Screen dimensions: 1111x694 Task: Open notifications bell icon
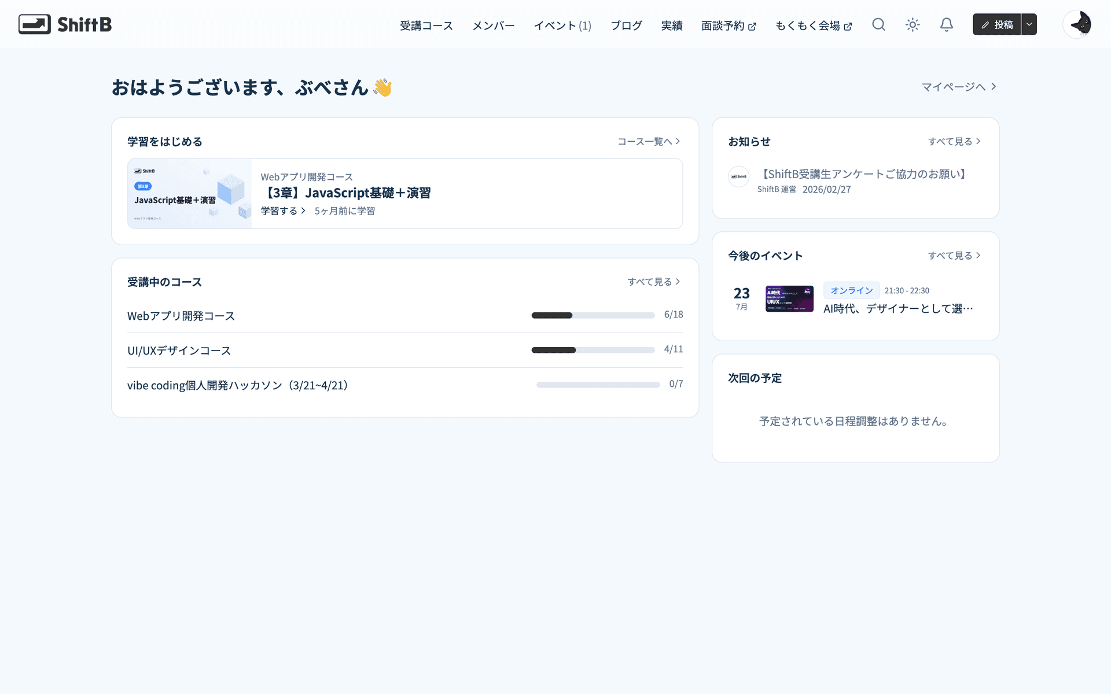[x=946, y=24]
